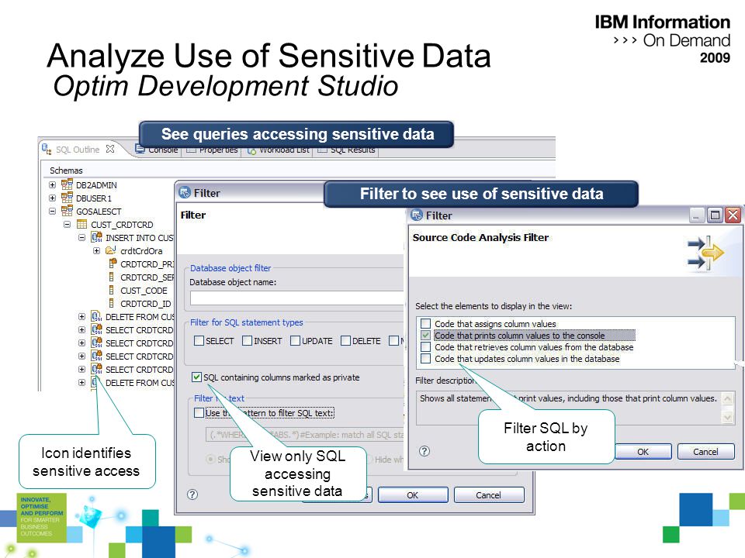Check Code that retrieves column values from database

426,347
